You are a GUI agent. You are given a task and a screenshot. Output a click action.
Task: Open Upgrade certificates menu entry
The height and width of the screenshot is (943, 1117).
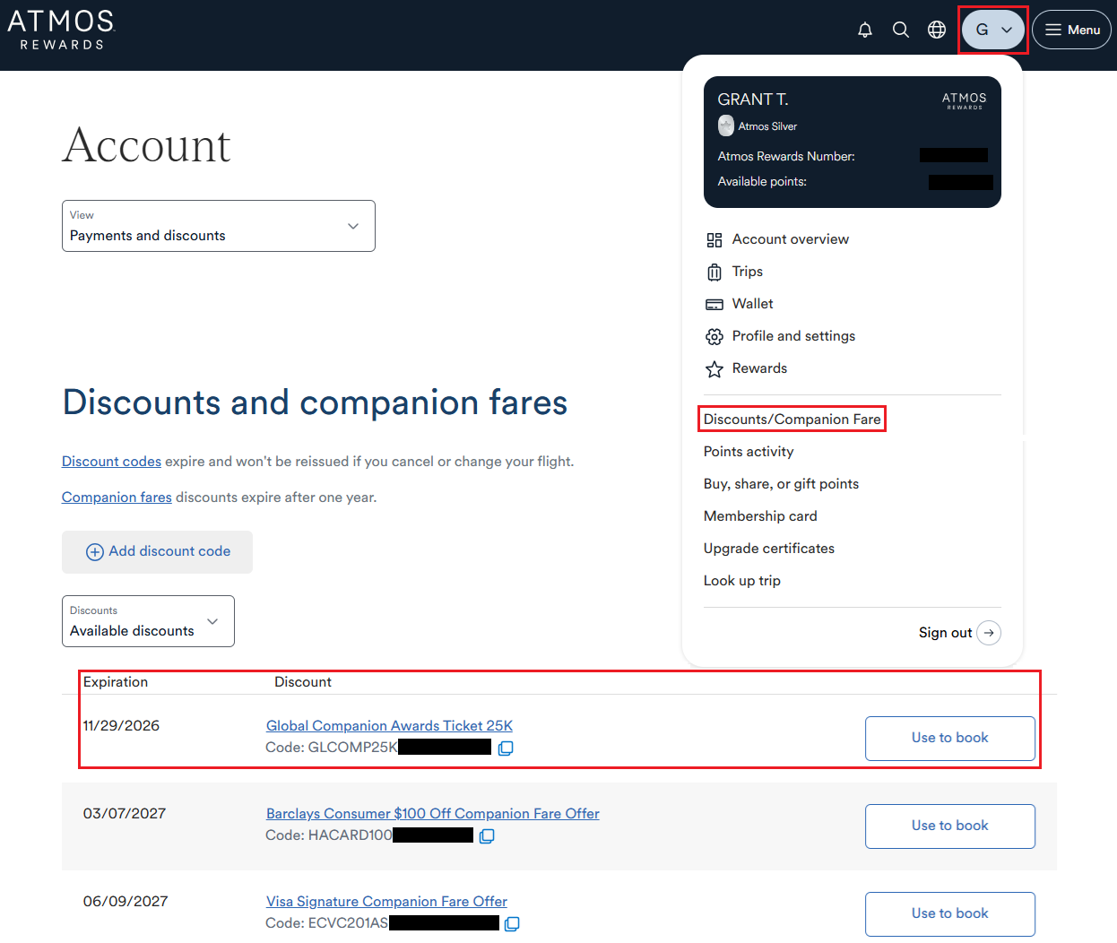769,549
